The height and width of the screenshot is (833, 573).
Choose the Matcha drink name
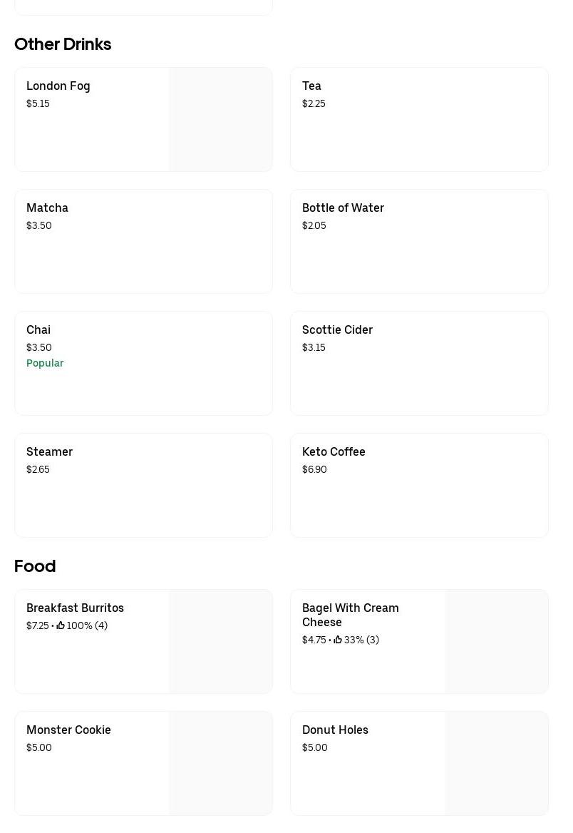[47, 208]
